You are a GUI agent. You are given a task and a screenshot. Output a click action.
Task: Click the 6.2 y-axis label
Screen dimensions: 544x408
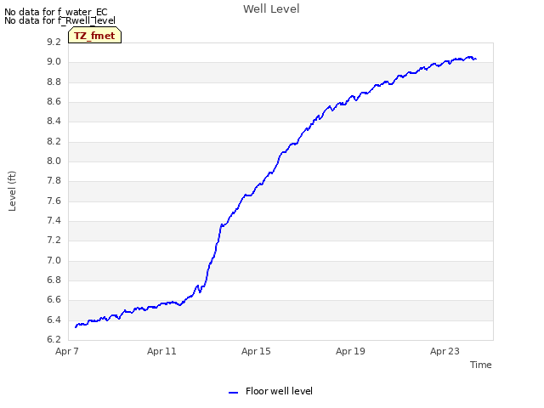54,339
